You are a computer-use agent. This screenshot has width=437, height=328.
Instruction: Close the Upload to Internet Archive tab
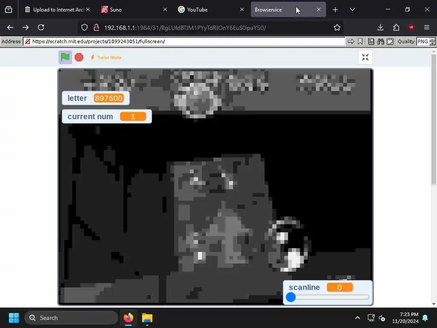coord(88,9)
